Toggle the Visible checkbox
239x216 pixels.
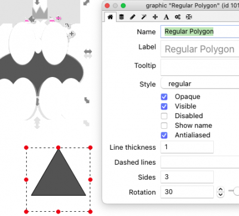click(164, 106)
